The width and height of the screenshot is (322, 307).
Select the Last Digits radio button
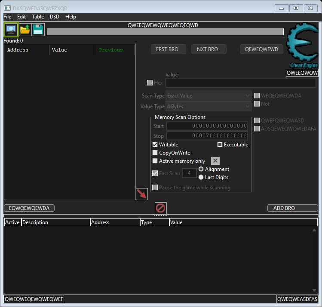(x=201, y=177)
